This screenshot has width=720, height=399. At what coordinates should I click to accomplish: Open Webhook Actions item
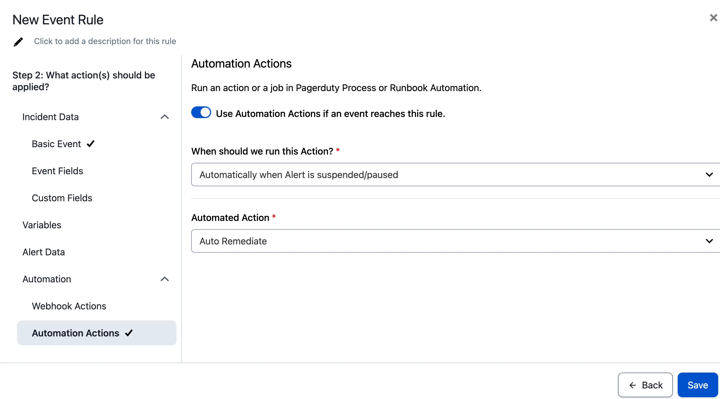point(69,306)
